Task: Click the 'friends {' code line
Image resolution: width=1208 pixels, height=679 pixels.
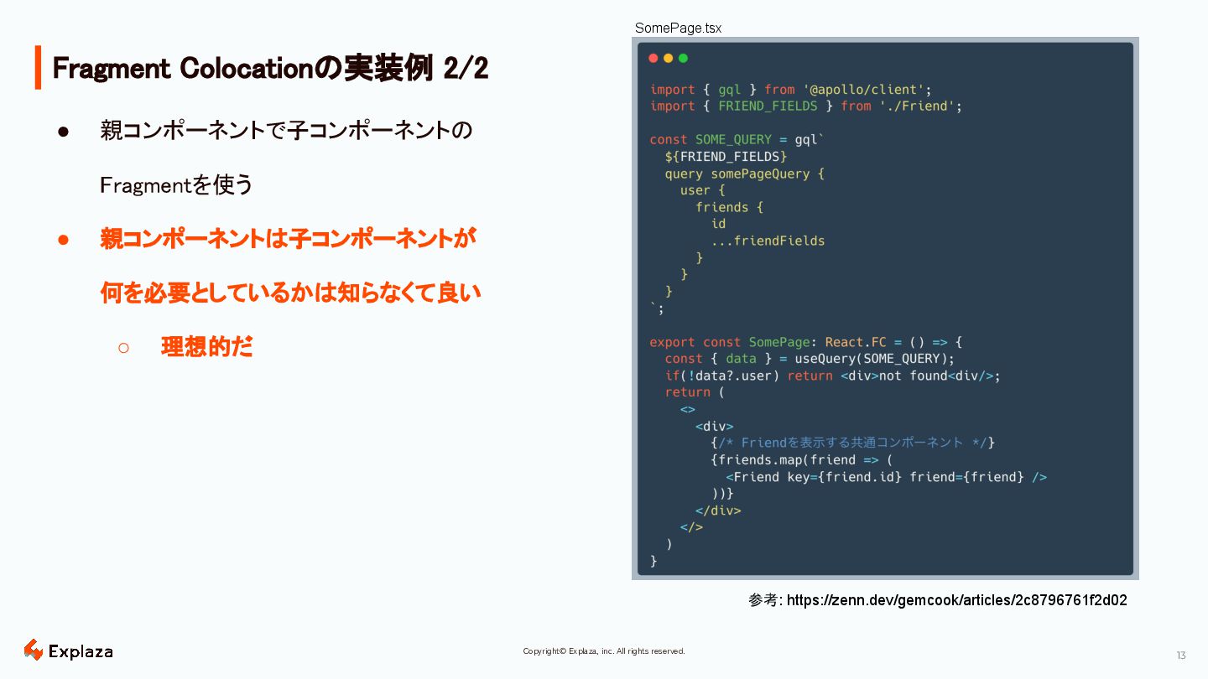Action: [x=729, y=207]
